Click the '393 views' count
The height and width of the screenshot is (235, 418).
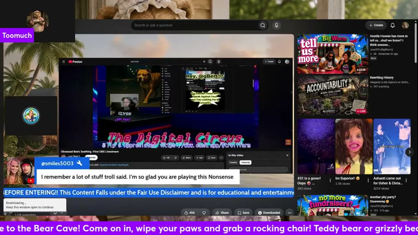(304, 189)
